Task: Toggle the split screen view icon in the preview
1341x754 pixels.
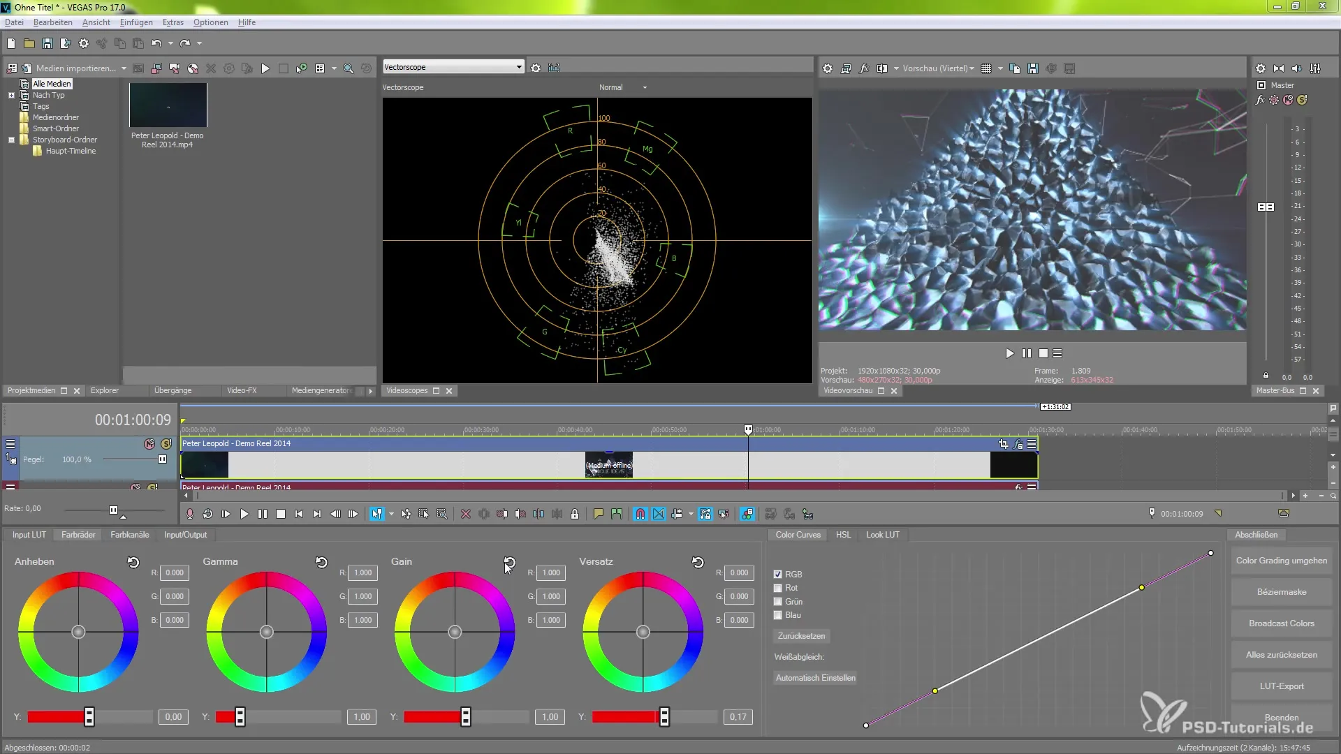Action: coord(882,68)
